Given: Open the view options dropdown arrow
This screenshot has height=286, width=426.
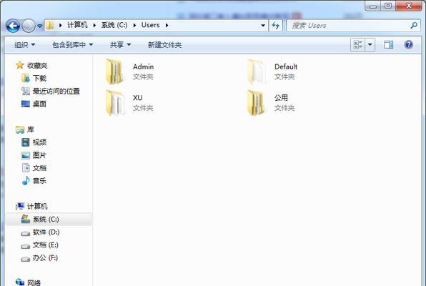Looking at the screenshot, I should [370, 44].
